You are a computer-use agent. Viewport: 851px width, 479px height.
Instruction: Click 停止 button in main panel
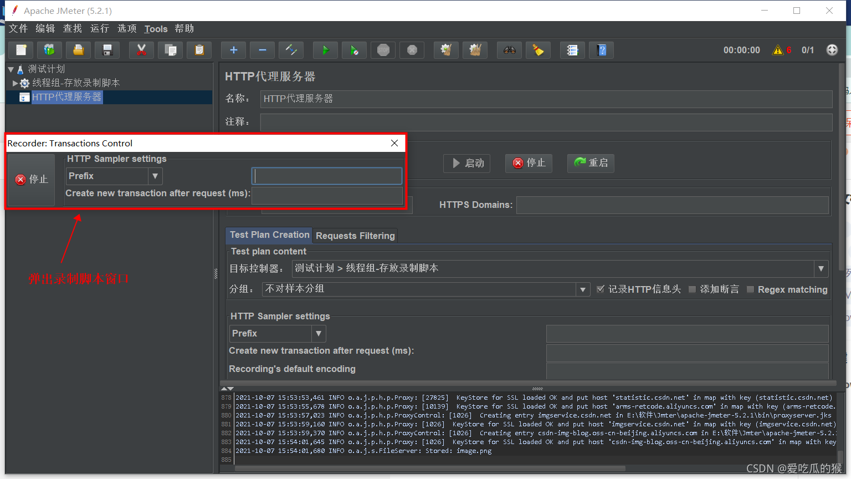[x=529, y=163]
